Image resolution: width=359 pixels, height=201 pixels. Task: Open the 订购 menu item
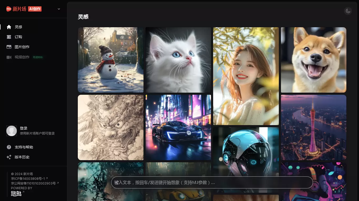18,37
